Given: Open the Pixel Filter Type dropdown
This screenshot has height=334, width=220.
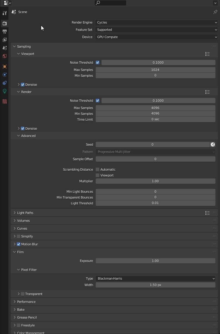Looking at the screenshot, I should pos(155,278).
